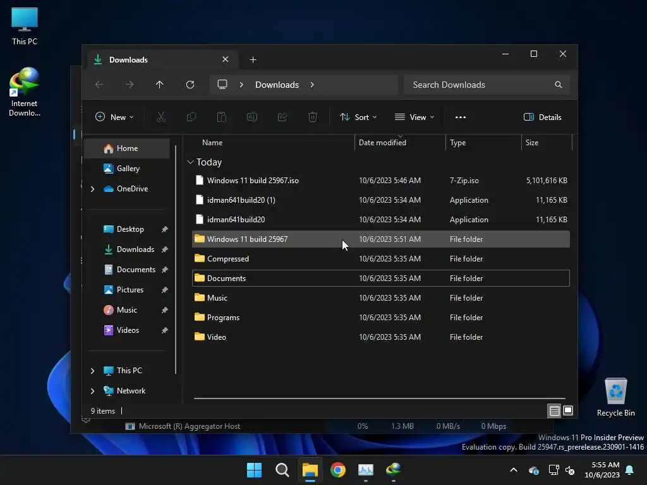Open the View dropdown menu
Image resolution: width=647 pixels, height=485 pixels.
tap(414, 117)
